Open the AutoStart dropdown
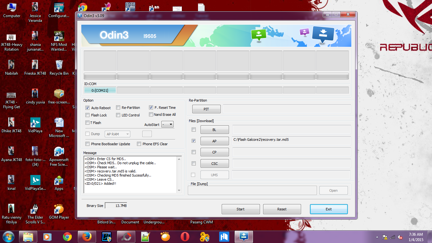This screenshot has height=243, width=432. point(167,124)
